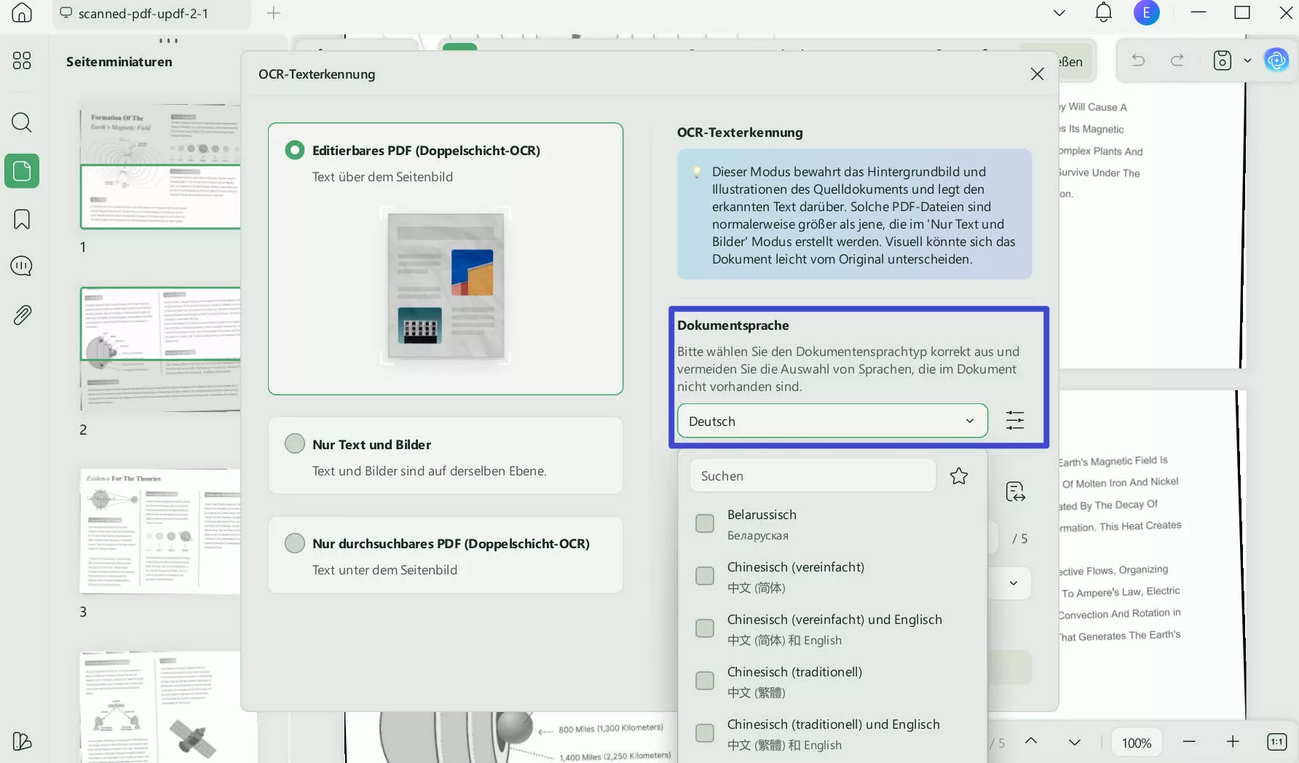Open the attachments paperclip icon

[22, 315]
